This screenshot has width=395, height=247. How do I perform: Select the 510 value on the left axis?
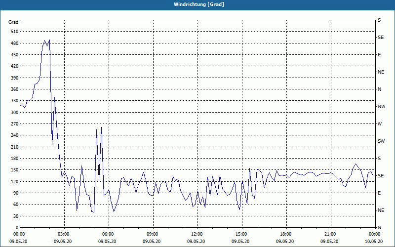(x=15, y=32)
